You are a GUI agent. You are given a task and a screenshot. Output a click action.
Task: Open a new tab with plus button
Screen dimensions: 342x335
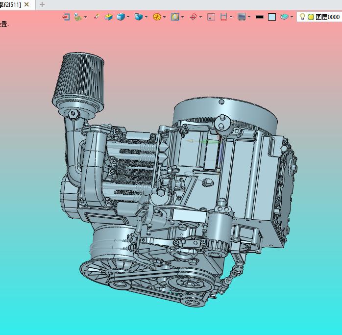click(42, 4)
